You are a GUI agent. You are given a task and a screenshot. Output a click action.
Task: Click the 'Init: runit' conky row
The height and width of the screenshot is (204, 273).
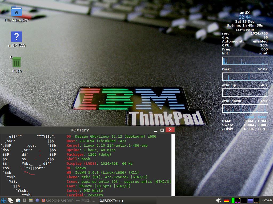[245, 53]
